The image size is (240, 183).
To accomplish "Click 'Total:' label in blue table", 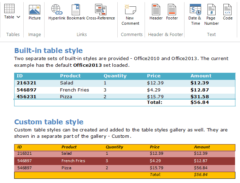I will pos(154,102).
